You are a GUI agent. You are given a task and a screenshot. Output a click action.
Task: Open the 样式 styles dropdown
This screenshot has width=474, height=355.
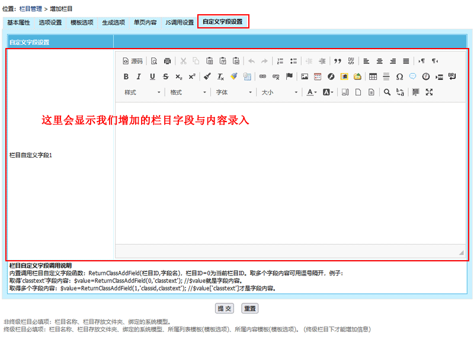(142, 92)
